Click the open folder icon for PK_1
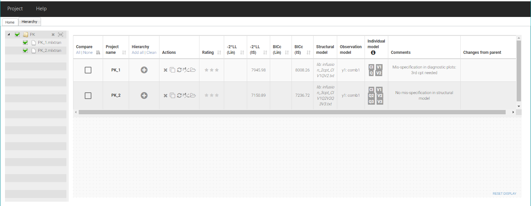Image resolution: width=531 pixels, height=206 pixels. pyautogui.click(x=193, y=70)
